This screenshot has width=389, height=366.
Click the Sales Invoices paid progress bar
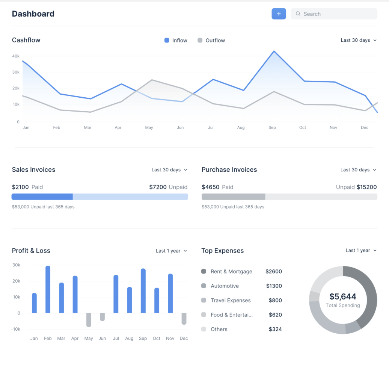coord(42,197)
